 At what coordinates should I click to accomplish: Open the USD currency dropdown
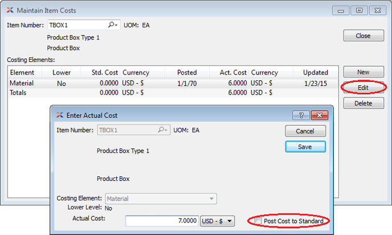(x=218, y=221)
